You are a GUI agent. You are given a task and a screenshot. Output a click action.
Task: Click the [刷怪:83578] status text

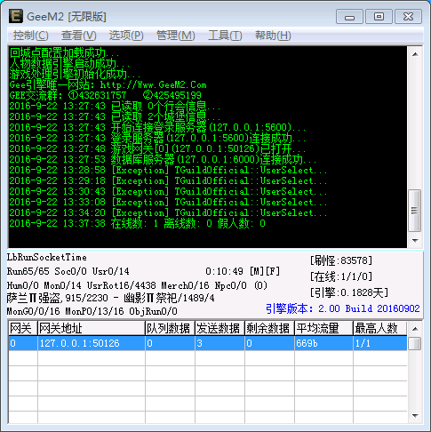[x=341, y=260]
